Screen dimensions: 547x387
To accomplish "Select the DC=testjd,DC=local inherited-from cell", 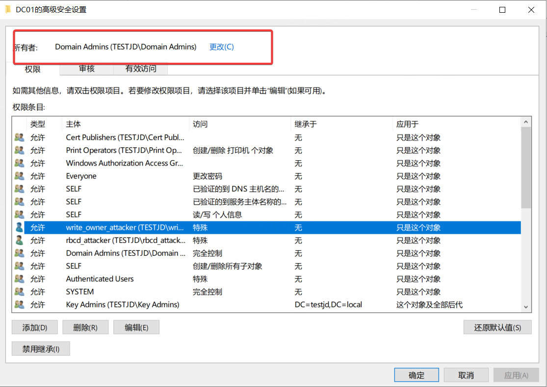I will (328, 304).
